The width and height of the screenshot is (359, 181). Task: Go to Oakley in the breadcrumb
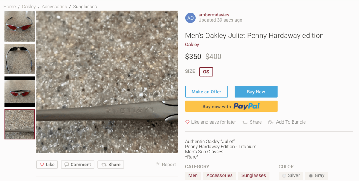[x=29, y=7]
